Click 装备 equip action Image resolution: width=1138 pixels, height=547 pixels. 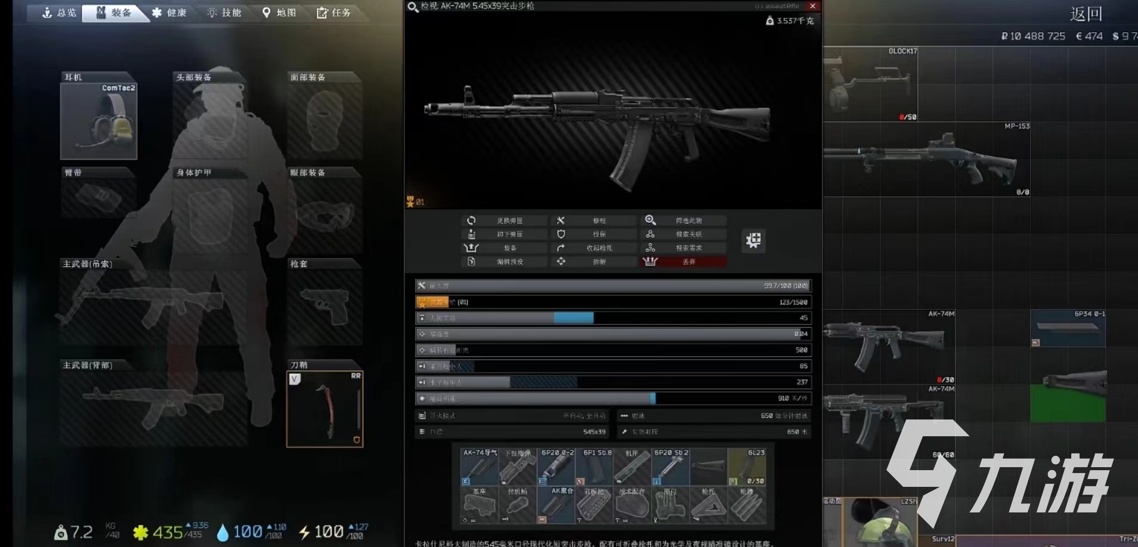tap(504, 248)
